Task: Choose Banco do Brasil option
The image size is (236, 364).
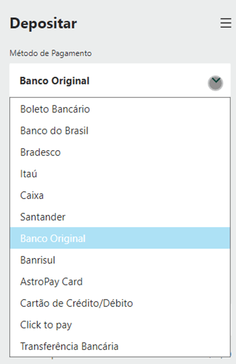Action: tap(120, 131)
